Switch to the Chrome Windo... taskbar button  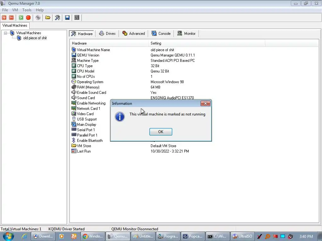pyautogui.click(x=93, y=236)
